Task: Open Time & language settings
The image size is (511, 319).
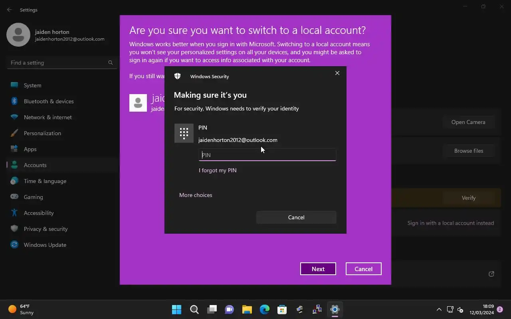Action: 62,181
